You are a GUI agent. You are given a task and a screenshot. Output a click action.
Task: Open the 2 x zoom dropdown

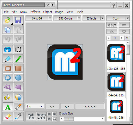35,106
